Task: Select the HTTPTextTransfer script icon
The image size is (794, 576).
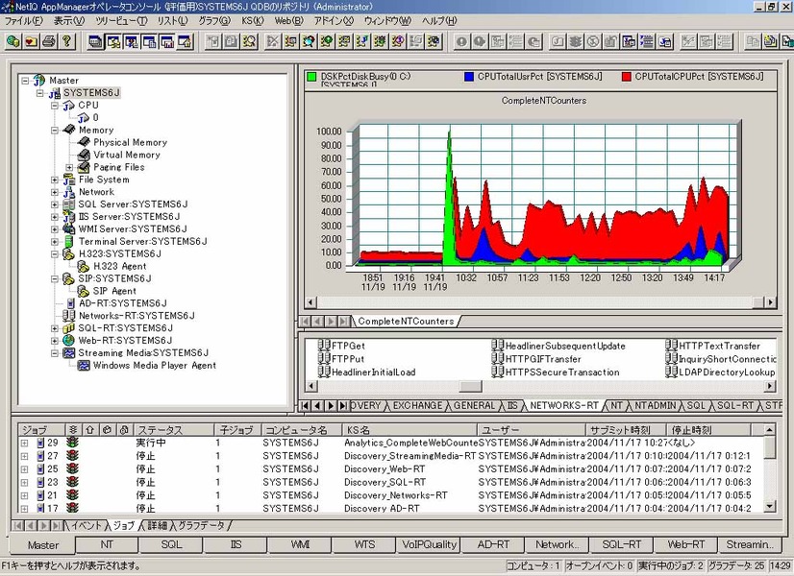Action: click(671, 346)
